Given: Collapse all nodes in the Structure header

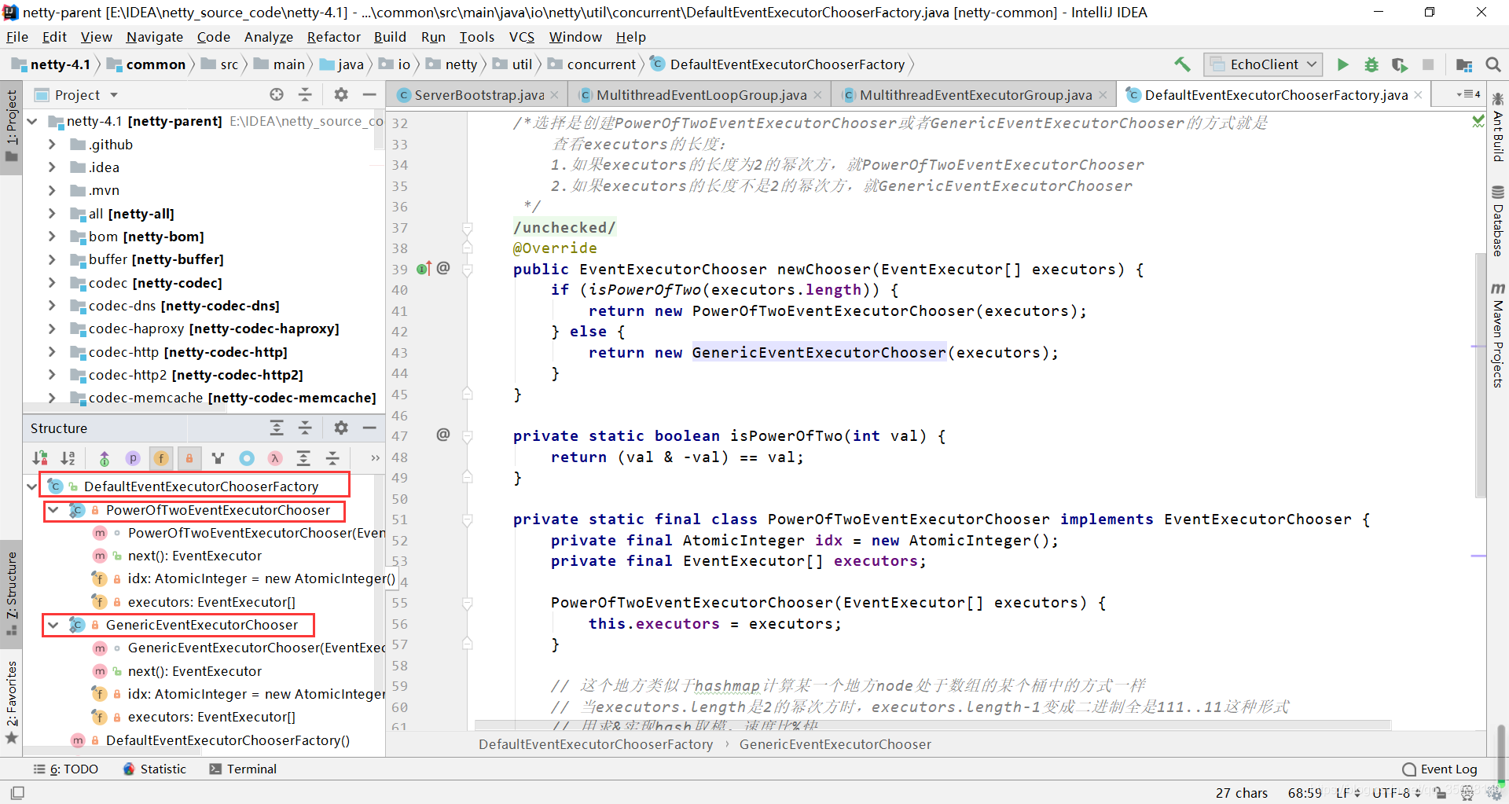Looking at the screenshot, I should click(x=305, y=428).
